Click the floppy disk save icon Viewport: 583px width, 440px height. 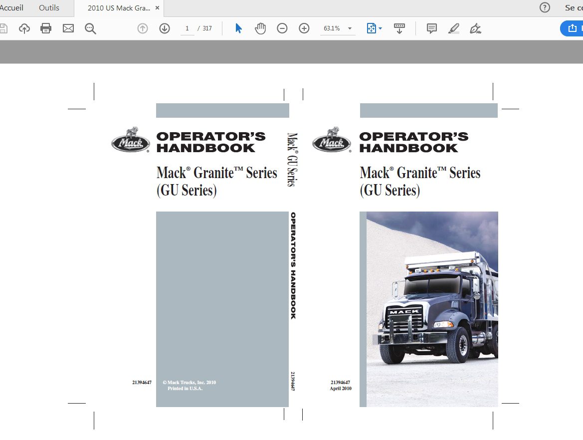point(3,28)
